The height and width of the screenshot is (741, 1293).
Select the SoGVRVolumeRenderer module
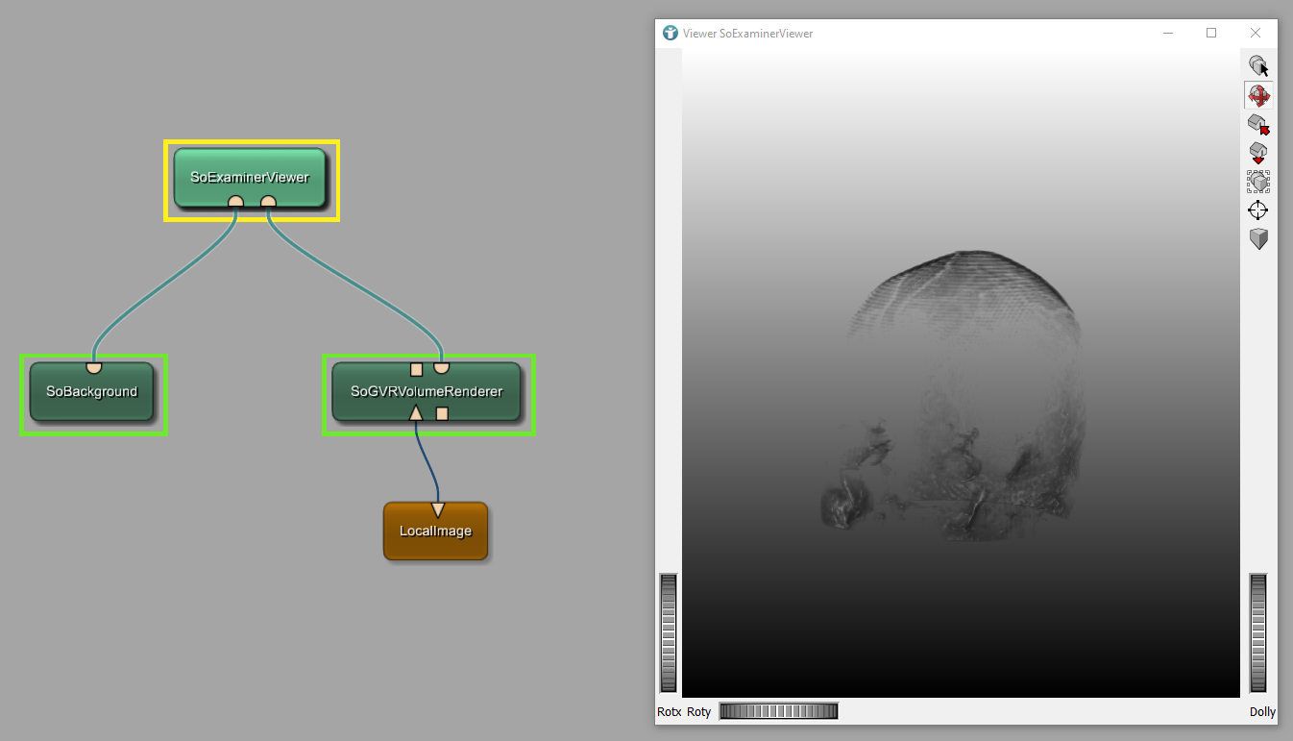click(426, 394)
